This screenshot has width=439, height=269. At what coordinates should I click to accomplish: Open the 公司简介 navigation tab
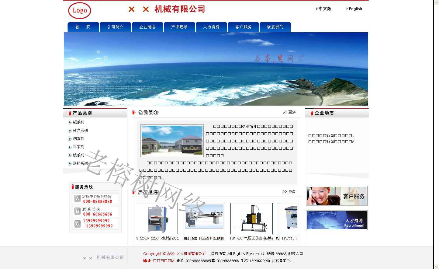pos(115,27)
